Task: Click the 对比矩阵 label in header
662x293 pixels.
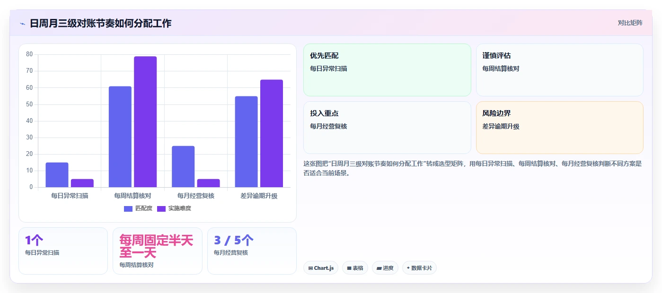Action: 630,23
